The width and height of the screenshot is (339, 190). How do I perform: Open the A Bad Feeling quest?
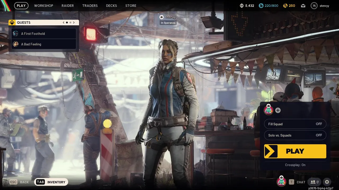44,44
